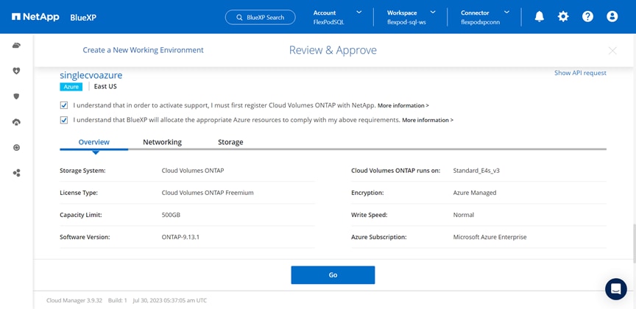Click the Azure provider badge
This screenshot has height=309, width=636.
pos(71,87)
